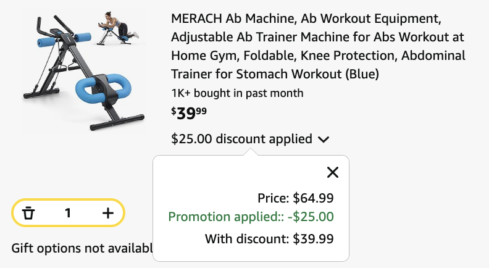Click the $39.99 item price
The height and width of the screenshot is (268, 489).
tap(189, 113)
